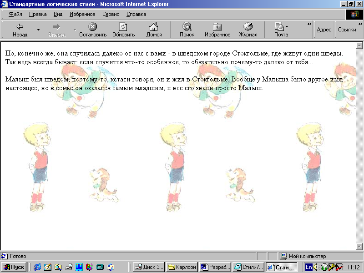364x273 pixels.
Task: Click the 11:12 system clock
Action: 353,267
